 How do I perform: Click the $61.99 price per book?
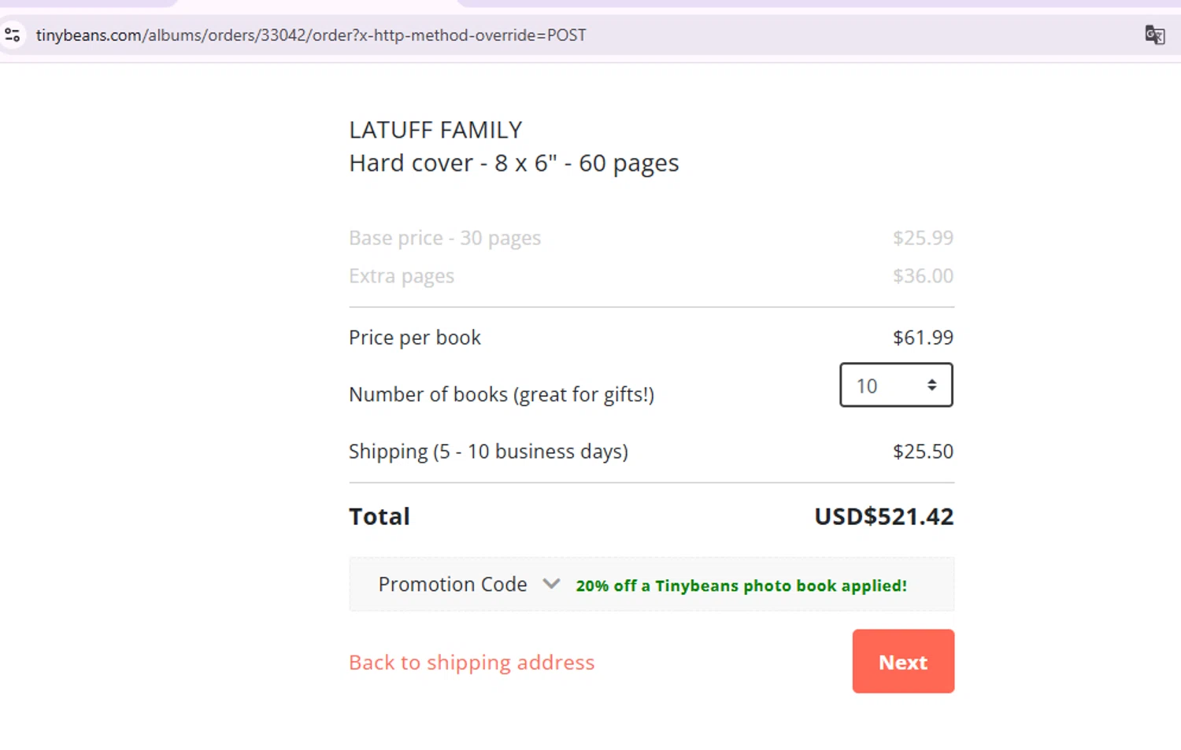point(923,338)
